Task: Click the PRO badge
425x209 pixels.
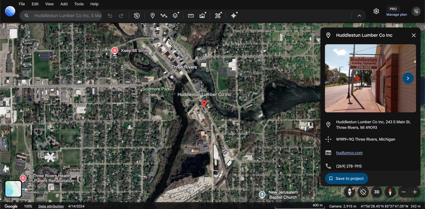Action: point(393,9)
